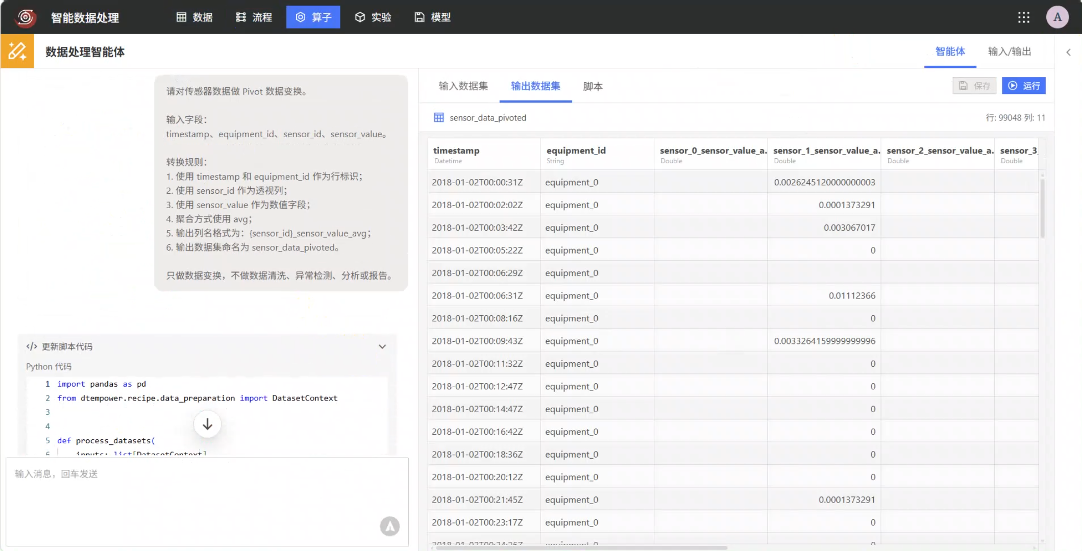Switch to the 输入/输出 tab
The image size is (1082, 551).
1010,52
